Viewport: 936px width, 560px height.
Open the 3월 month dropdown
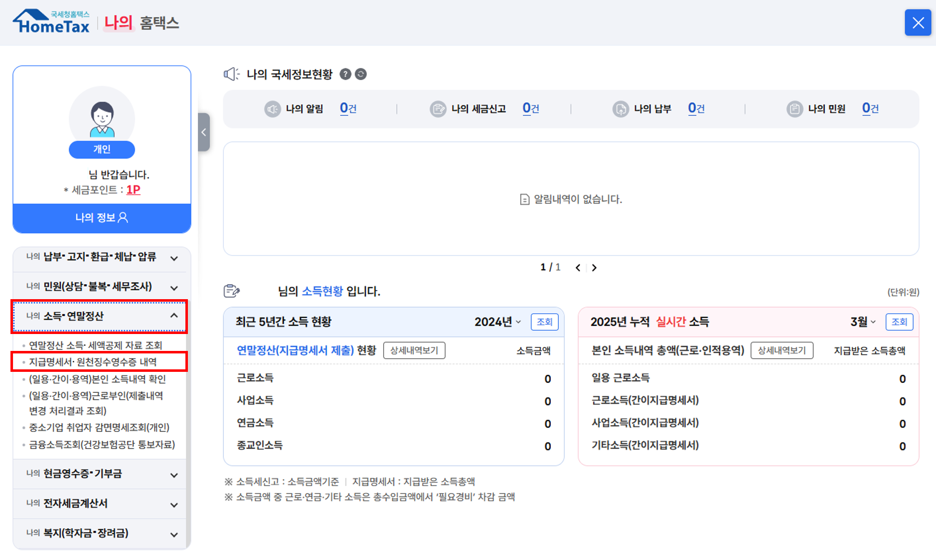coord(863,322)
